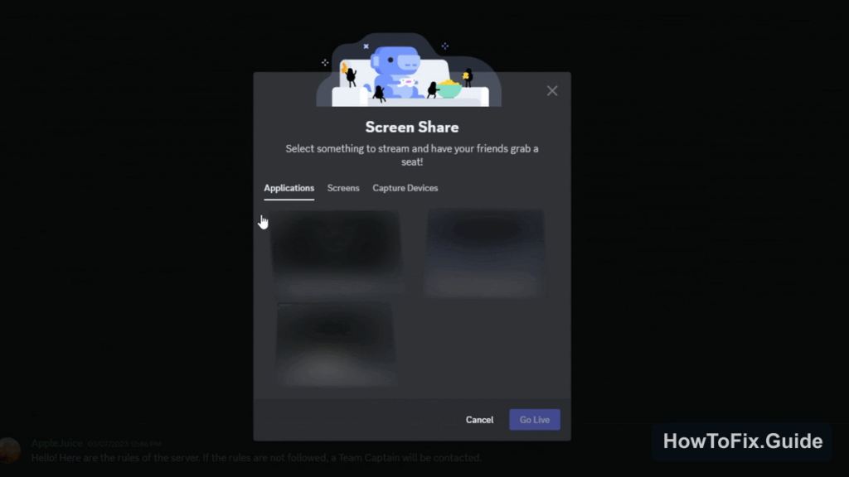Screen dimensions: 849x477
Task: Click AppleJuice's avatar in the background chat
Action: click(9, 450)
